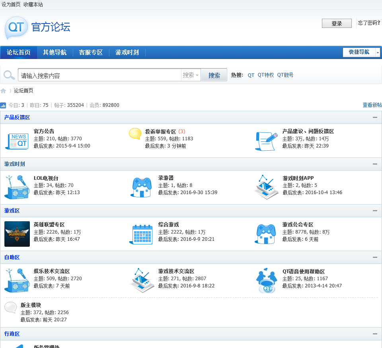Click the QT official forum logo

pos(37,28)
